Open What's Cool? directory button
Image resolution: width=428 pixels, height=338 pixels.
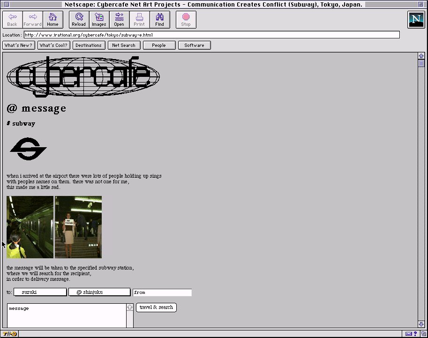54,45
